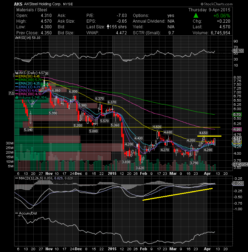The width and height of the screenshot is (248, 252).
Task: Click the 4.680 price peak label
Action: [168, 132]
